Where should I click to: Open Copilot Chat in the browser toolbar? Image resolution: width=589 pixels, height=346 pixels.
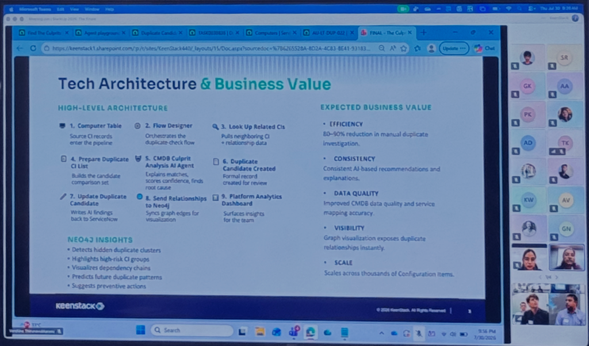coord(485,48)
